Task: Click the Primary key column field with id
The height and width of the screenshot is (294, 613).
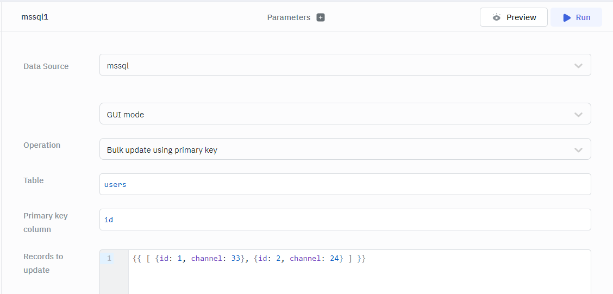Action: click(x=345, y=220)
